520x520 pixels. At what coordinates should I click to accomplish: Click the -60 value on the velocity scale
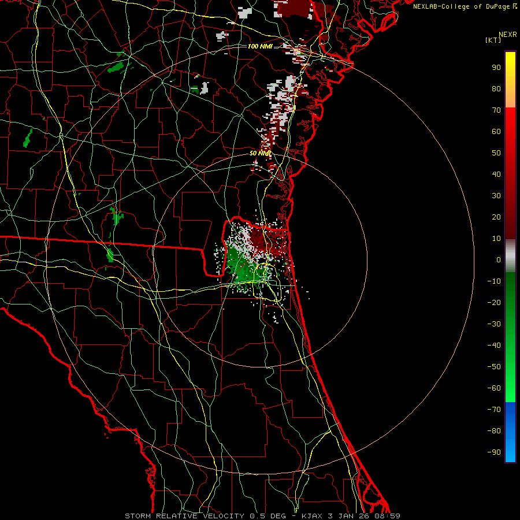[494, 388]
